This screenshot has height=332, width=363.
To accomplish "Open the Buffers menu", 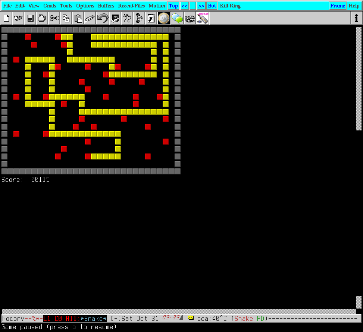I will (x=106, y=6).
